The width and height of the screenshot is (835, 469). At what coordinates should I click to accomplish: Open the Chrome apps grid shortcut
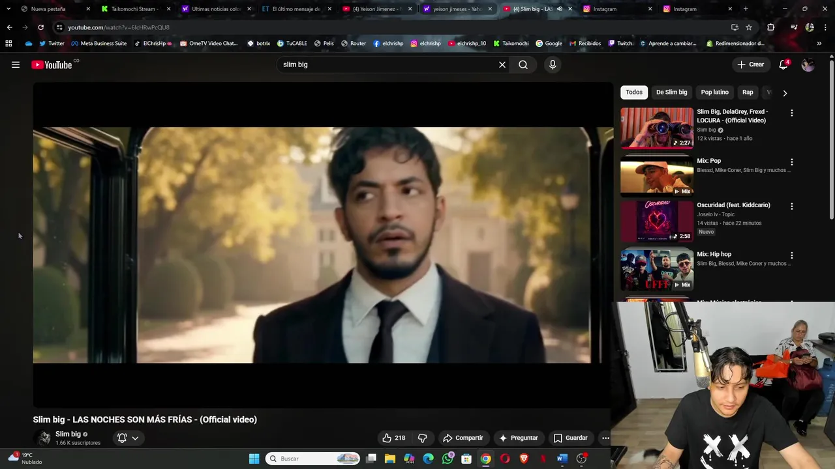pyautogui.click(x=8, y=44)
